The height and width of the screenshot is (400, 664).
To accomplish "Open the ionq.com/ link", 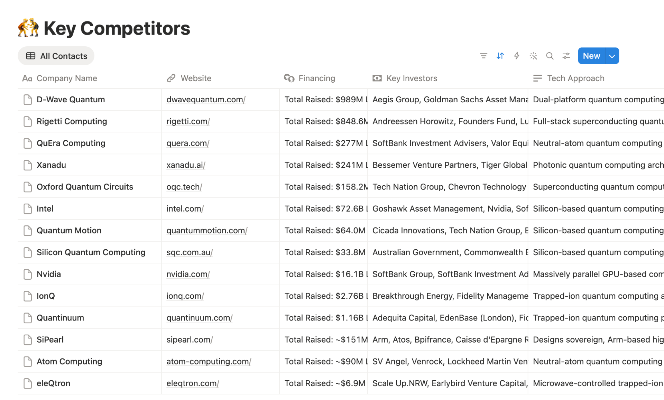I will [x=185, y=296].
